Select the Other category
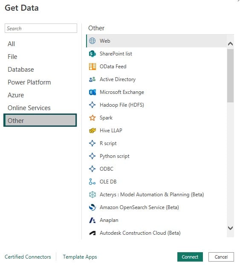Screen dimensions: 240x265 click(40, 120)
